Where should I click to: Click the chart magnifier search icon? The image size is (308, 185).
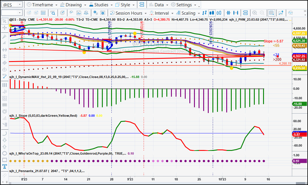(x=53, y=13)
